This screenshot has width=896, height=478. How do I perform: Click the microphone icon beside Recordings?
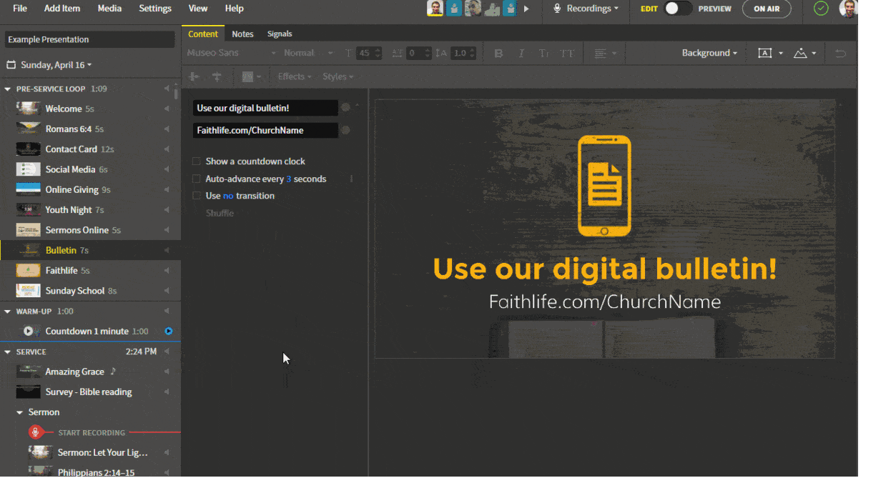pos(558,9)
